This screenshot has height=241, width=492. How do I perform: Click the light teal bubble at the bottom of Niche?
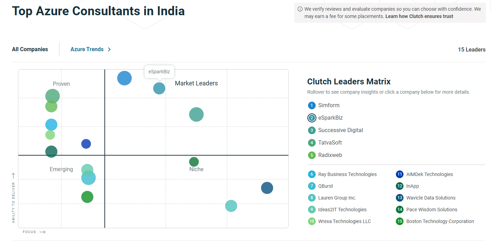[231, 206]
